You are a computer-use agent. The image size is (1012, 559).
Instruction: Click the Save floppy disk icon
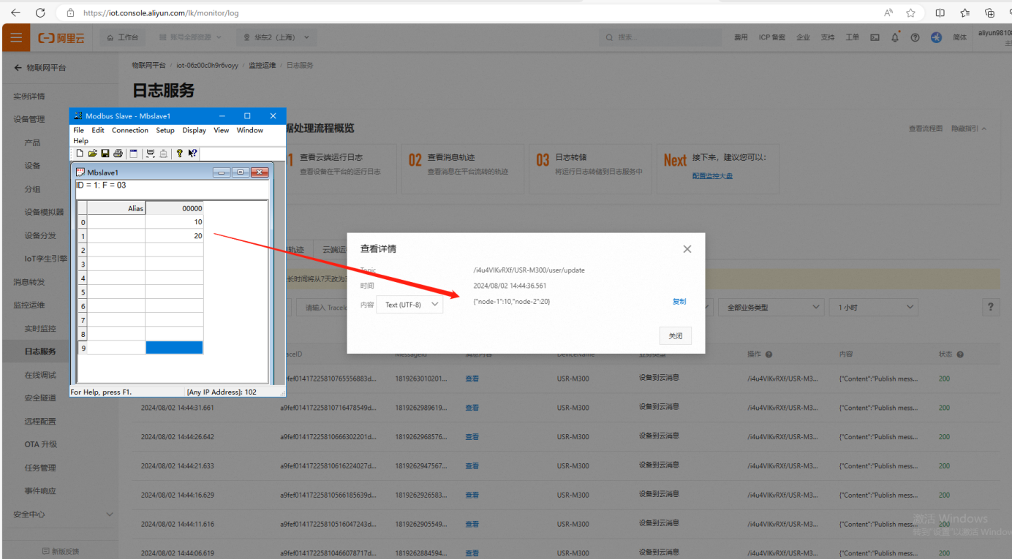pyautogui.click(x=105, y=153)
